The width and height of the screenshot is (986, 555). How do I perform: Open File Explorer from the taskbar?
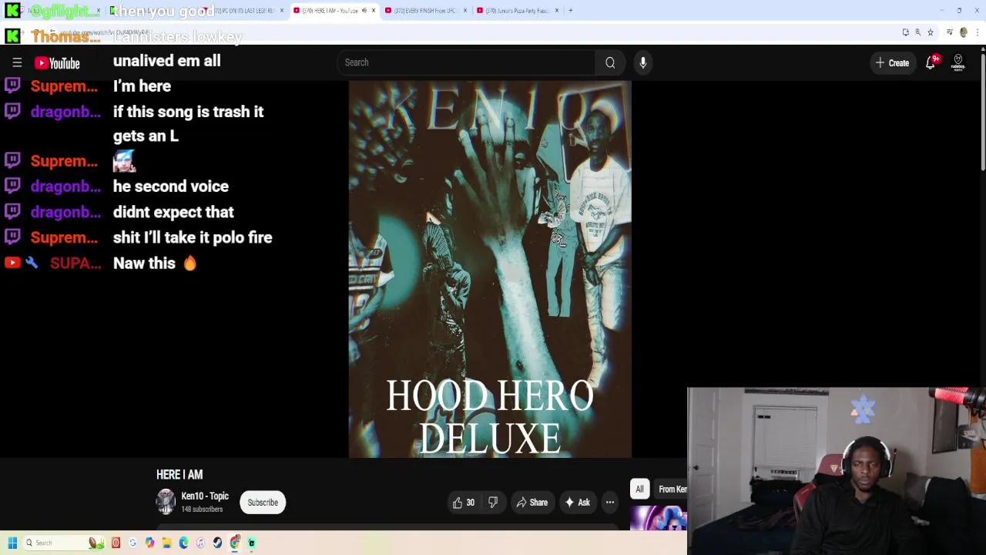pos(166,543)
